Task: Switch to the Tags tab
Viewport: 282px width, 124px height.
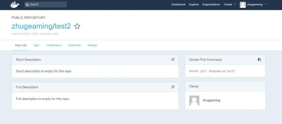Action: coord(36,45)
